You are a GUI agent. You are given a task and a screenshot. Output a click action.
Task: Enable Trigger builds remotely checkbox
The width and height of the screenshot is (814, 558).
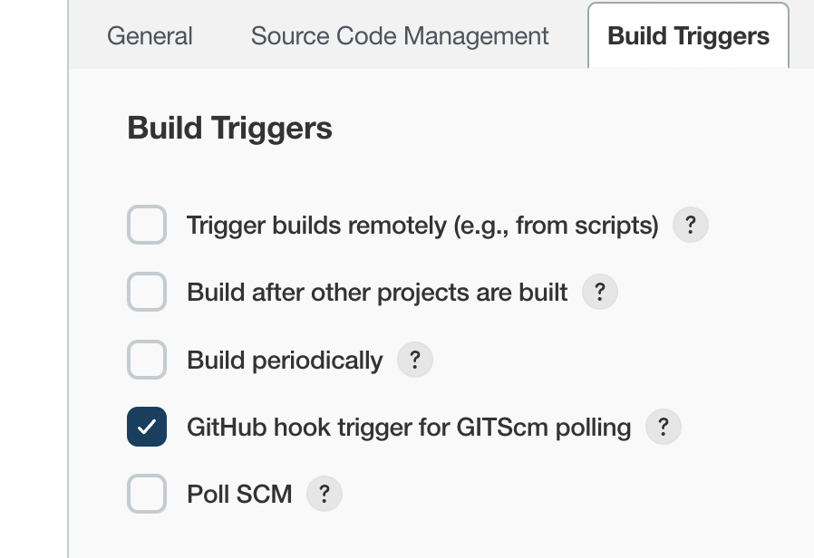(x=147, y=225)
